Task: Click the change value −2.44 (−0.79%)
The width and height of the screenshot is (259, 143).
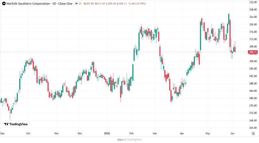Action: point(137,4)
